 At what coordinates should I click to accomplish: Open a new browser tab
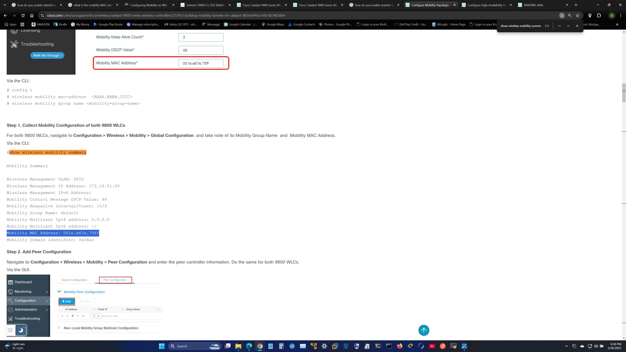click(x=576, y=5)
